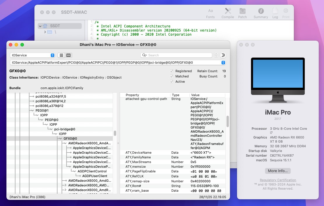This screenshot has width=324, height=206.
Task: Click the divider handle between panes
Action: pos(118,143)
